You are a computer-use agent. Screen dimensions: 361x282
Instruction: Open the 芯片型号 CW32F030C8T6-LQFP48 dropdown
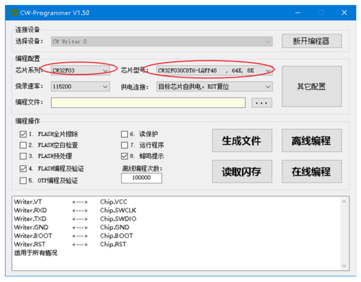(x=214, y=70)
